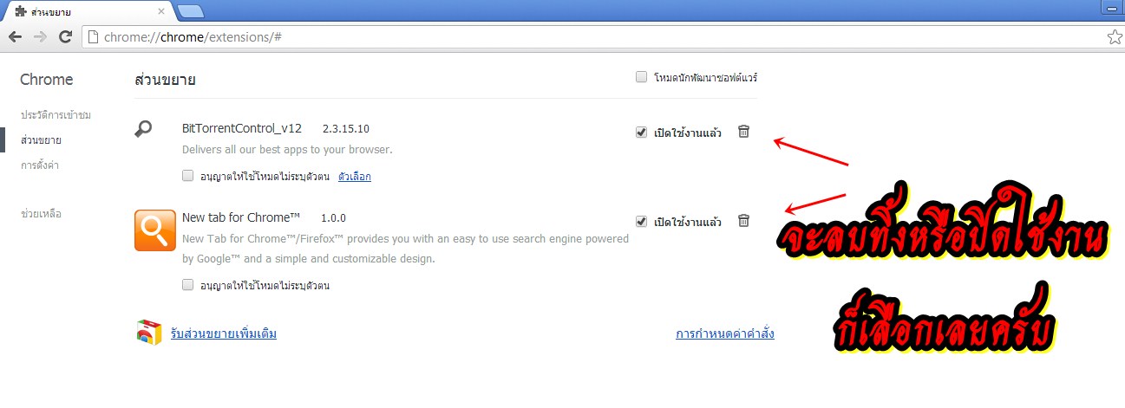
Task: Delete New tab for Chrome via trash icon
Action: pyautogui.click(x=743, y=221)
